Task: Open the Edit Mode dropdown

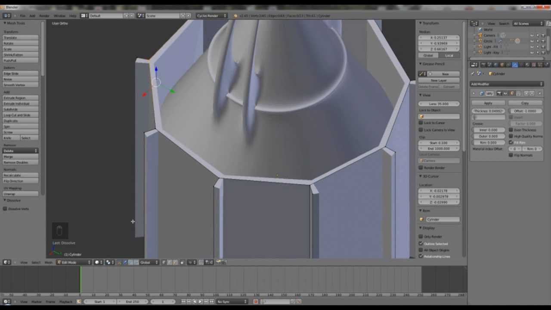Action: point(74,262)
